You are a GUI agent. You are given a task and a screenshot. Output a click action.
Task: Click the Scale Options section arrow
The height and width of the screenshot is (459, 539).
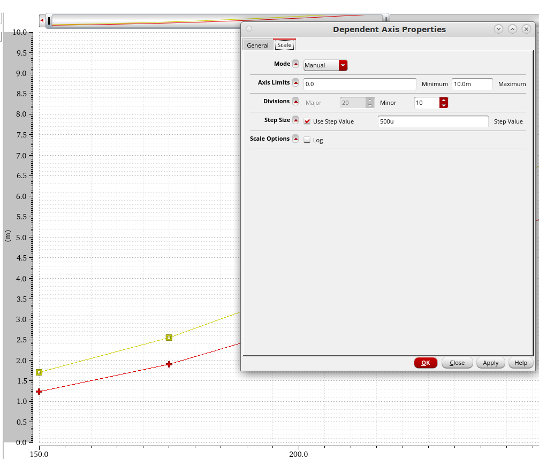[x=295, y=139]
